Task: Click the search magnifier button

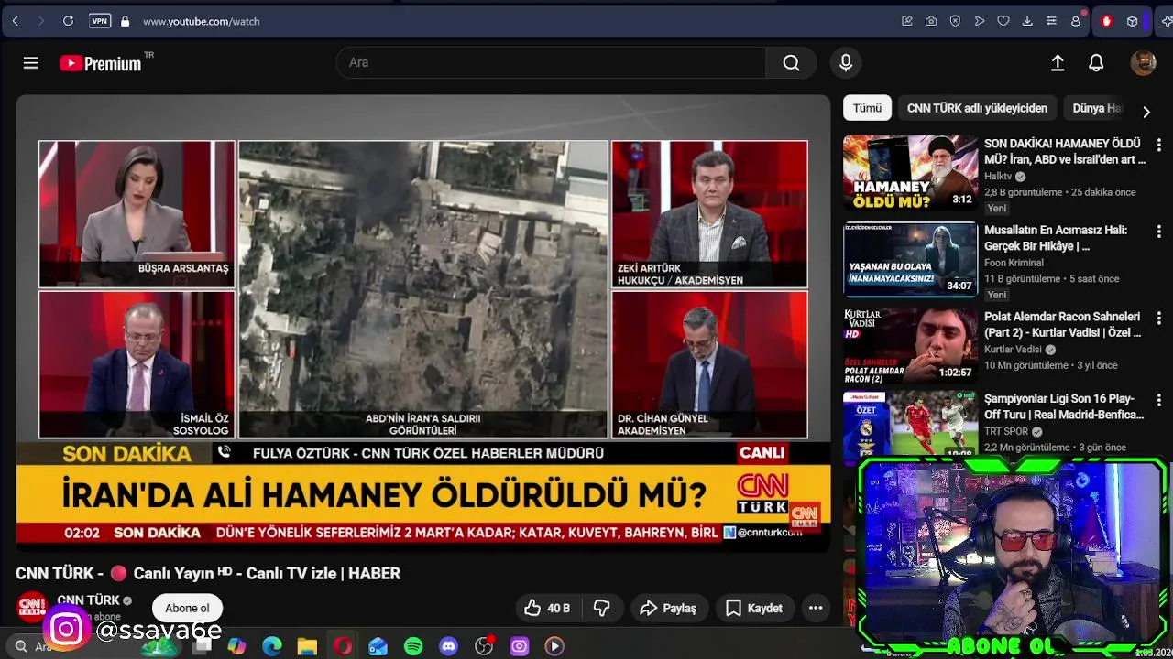Action: tap(792, 63)
